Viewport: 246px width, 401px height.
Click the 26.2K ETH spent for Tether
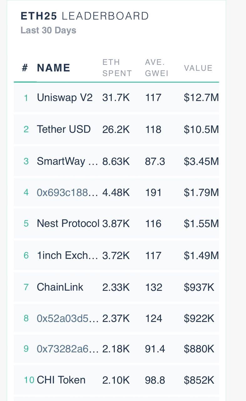[x=116, y=129]
